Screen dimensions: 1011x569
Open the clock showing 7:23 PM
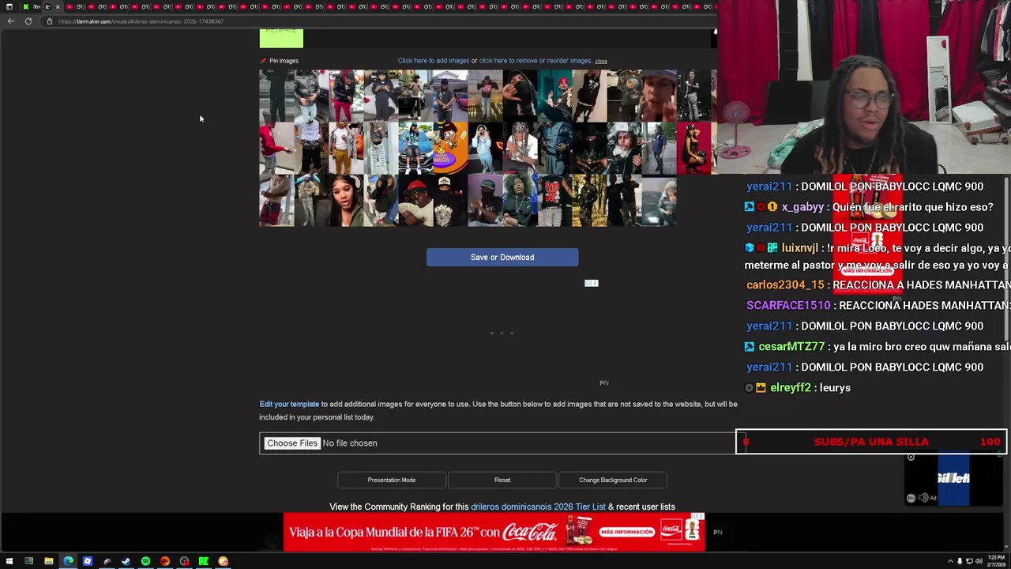pyautogui.click(x=995, y=561)
